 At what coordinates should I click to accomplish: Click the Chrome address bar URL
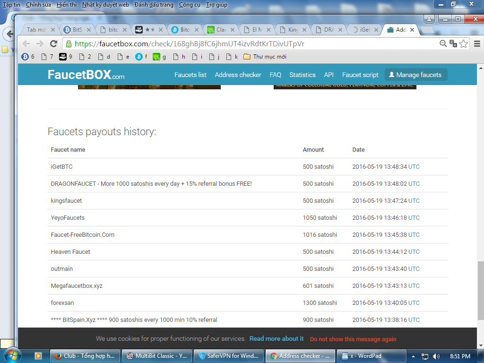[189, 44]
